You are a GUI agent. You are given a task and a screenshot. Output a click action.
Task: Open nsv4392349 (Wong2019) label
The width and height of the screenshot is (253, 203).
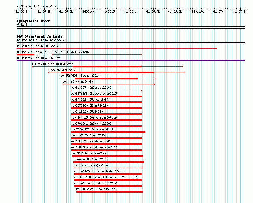(89, 135)
